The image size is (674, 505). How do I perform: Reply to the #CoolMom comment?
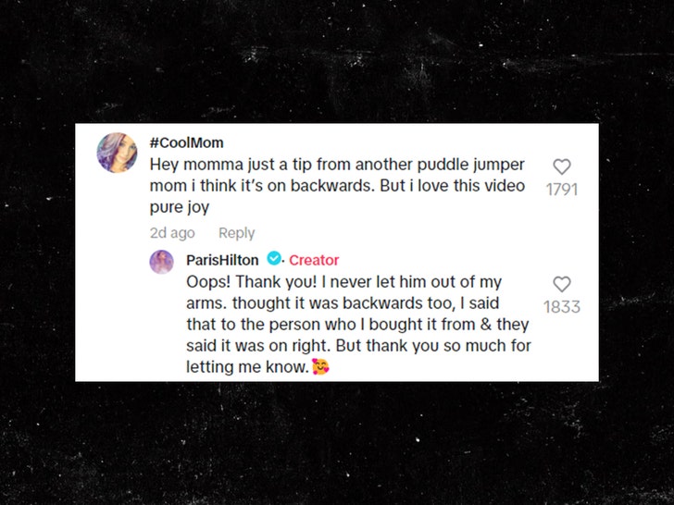coord(236,233)
